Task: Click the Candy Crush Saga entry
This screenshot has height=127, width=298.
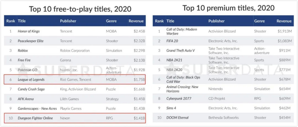Action: click(x=31, y=89)
